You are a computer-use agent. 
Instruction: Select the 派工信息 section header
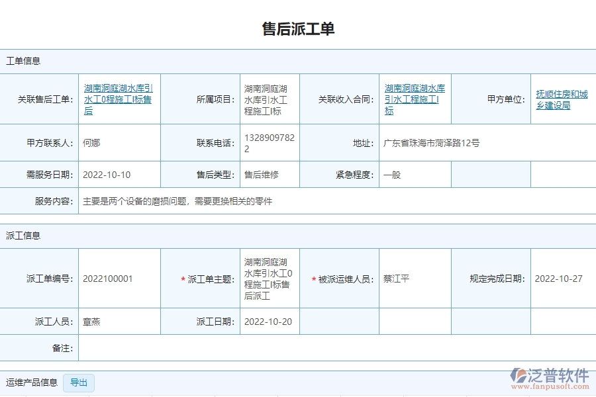[x=24, y=236]
